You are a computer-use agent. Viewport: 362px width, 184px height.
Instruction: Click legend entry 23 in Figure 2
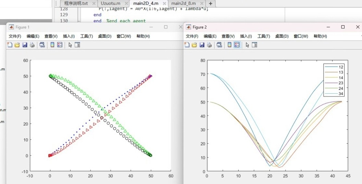(x=334, y=83)
